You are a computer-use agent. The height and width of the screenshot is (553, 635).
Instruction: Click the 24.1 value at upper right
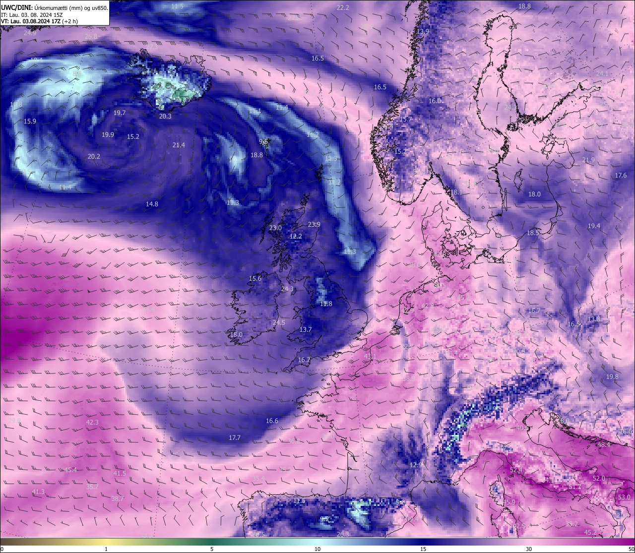coord(602,74)
